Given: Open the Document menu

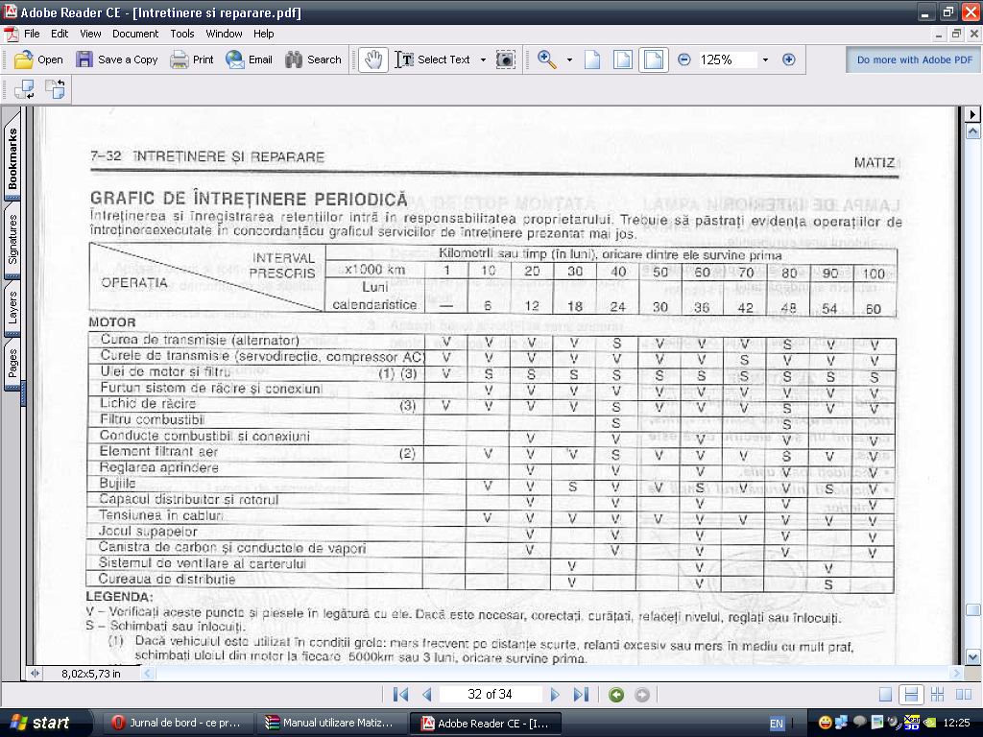Looking at the screenshot, I should click(x=135, y=34).
